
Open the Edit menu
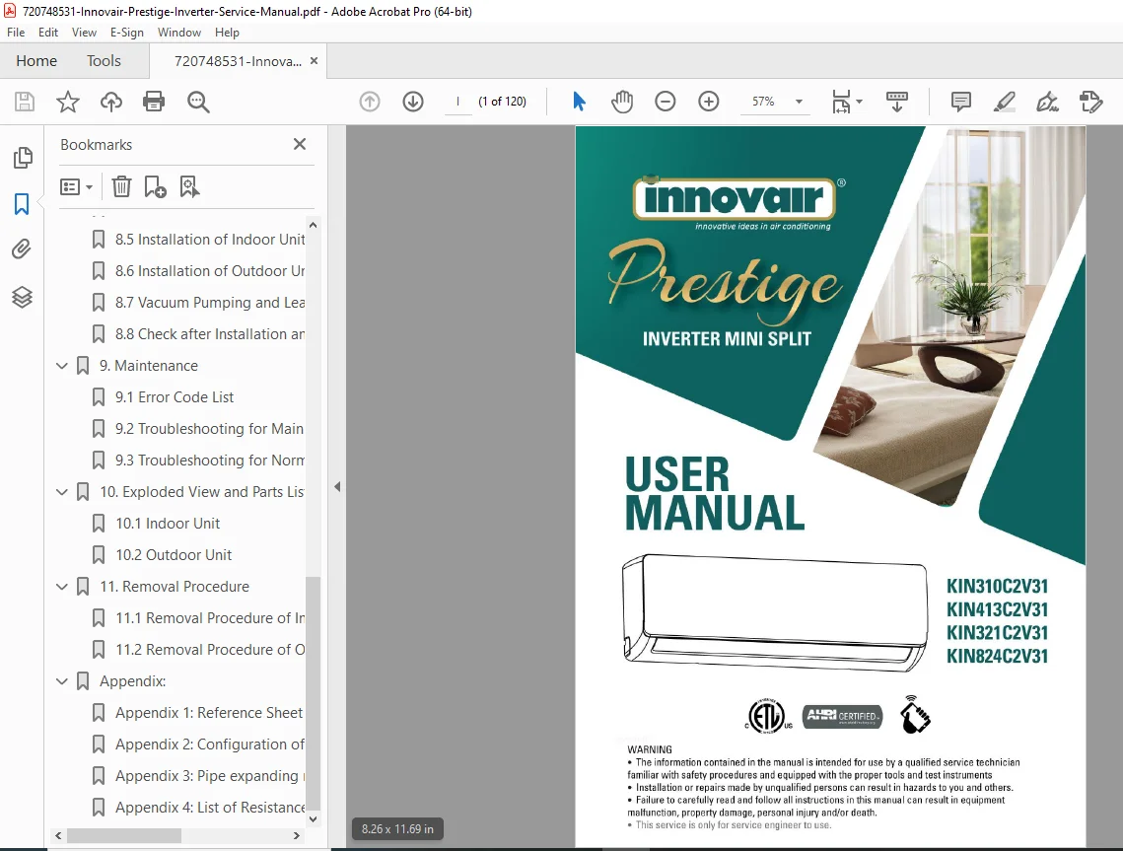tap(48, 33)
